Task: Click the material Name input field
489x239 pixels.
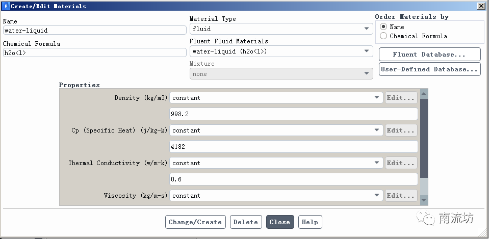Action: (x=94, y=30)
